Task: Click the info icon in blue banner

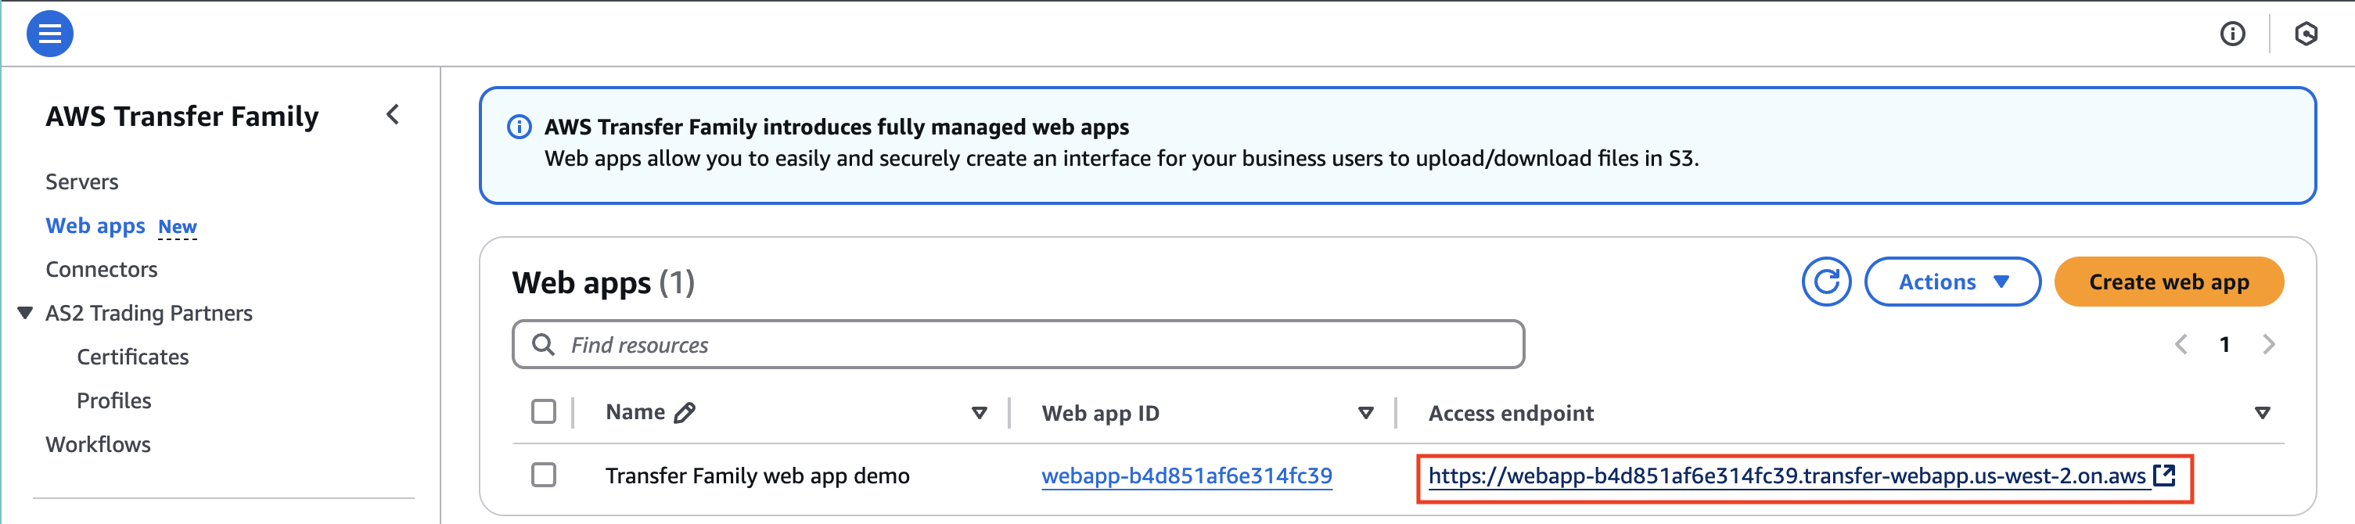Action: pyautogui.click(x=520, y=127)
